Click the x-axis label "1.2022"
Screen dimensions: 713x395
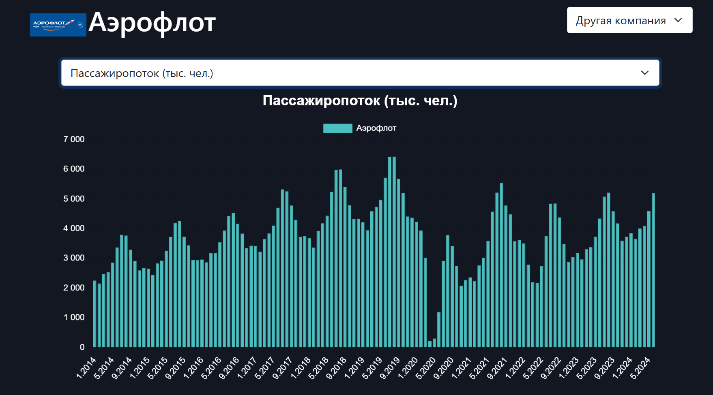(516, 368)
